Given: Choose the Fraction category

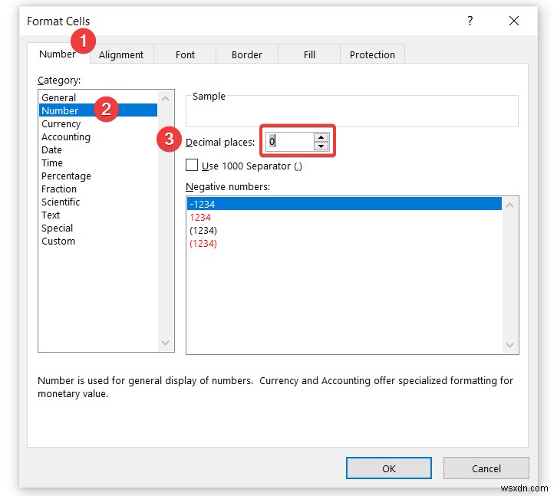Looking at the screenshot, I should [x=98, y=189].
